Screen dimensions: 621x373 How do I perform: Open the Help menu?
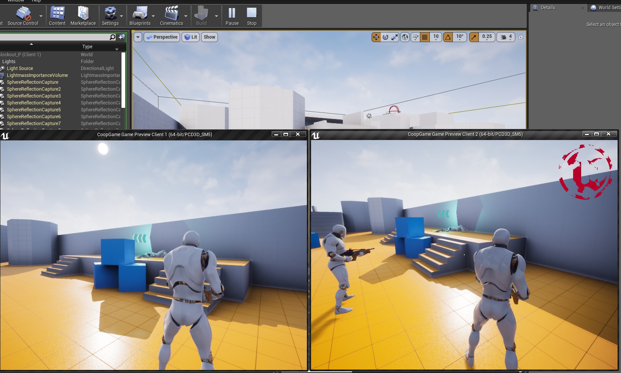[36, 1]
